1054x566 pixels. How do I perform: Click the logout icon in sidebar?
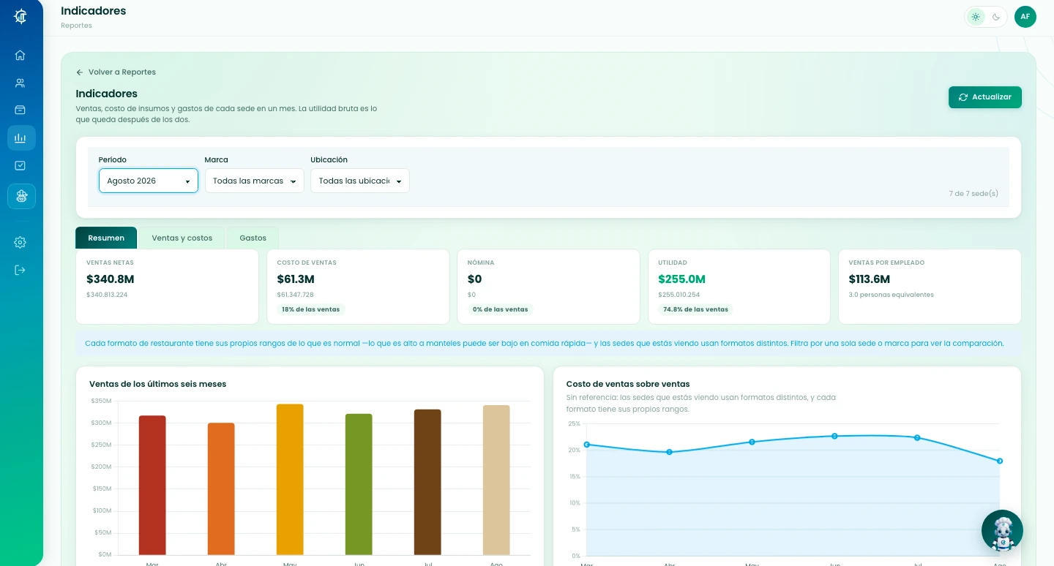click(x=20, y=270)
